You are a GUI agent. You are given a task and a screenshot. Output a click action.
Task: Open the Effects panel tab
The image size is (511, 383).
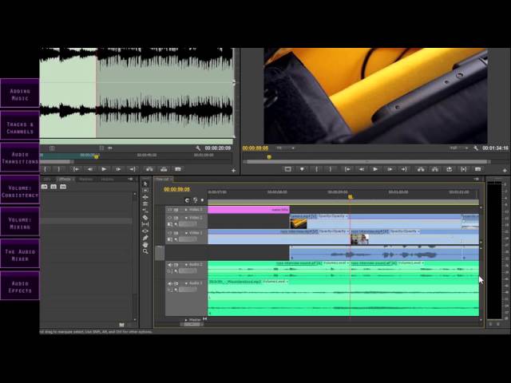click(65, 179)
